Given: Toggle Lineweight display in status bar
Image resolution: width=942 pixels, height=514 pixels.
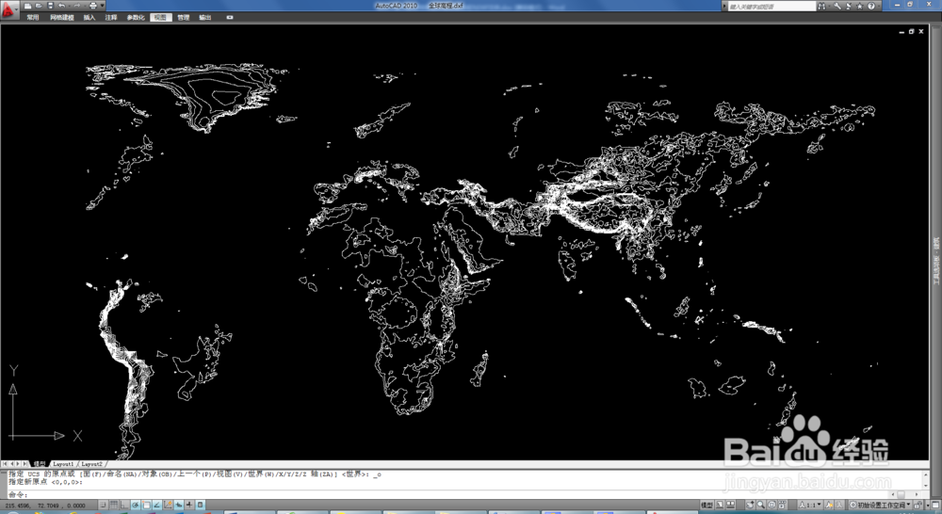Looking at the screenshot, I should 189,506.
